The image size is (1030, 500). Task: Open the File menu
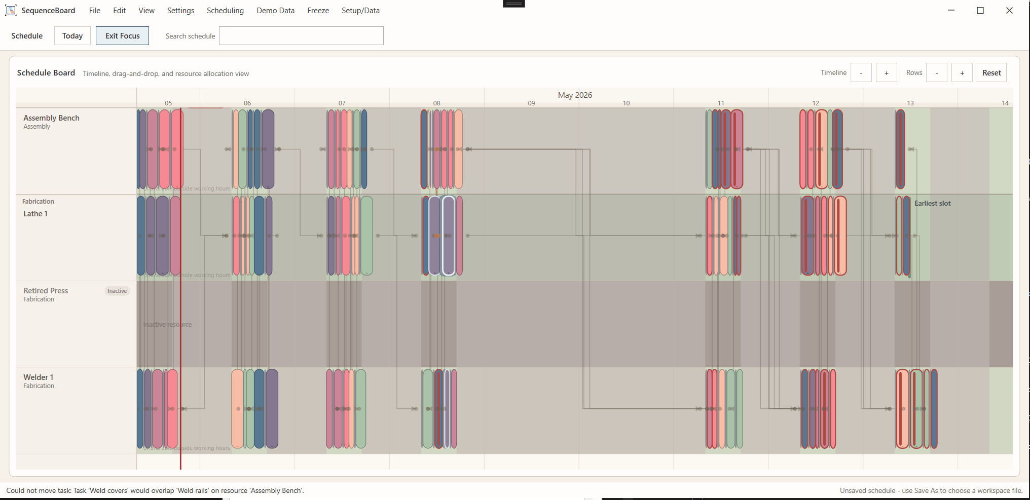(x=94, y=11)
